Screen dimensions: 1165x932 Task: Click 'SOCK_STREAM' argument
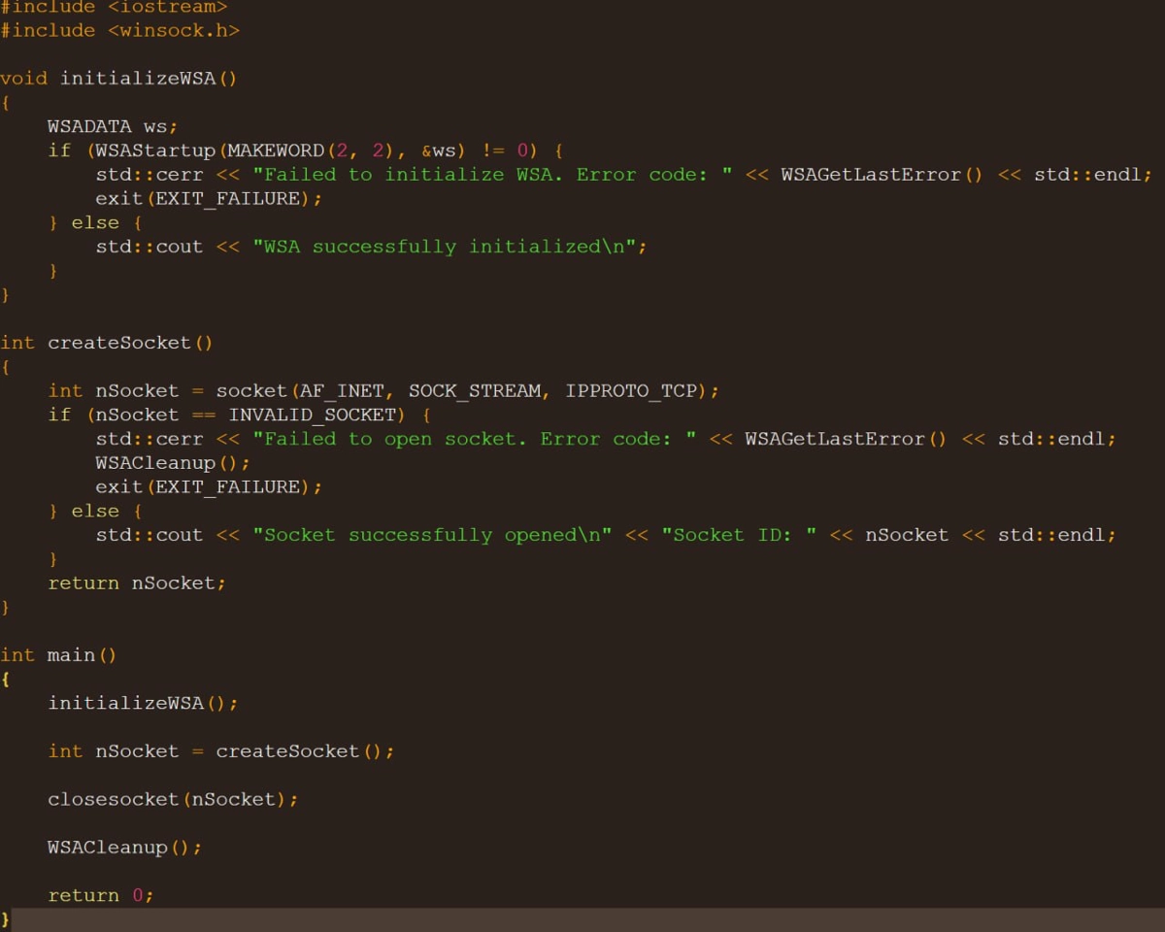(475, 390)
